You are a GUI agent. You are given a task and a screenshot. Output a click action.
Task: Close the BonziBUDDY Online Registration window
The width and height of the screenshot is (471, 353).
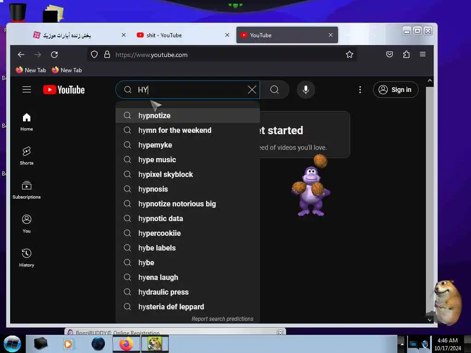280,333
